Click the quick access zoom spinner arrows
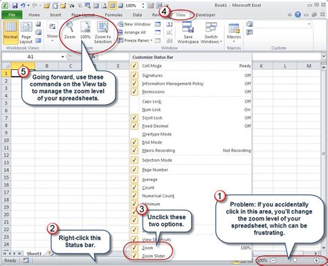This screenshot has height=266, width=328. click(x=143, y=6)
